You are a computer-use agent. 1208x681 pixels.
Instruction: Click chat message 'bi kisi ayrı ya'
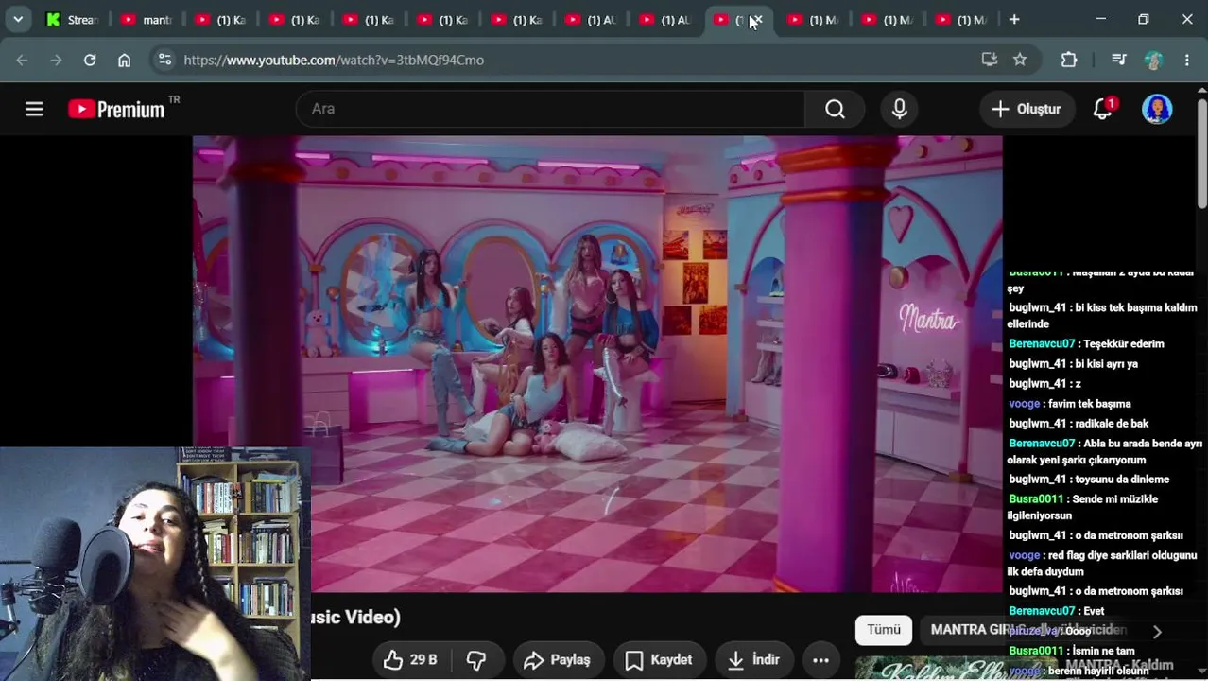[1106, 364]
